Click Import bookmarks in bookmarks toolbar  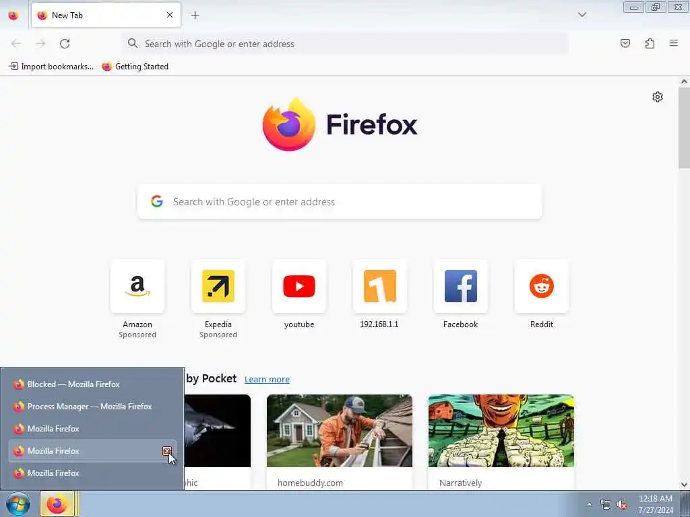51,67
